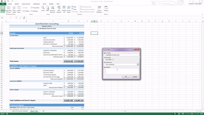Toggle the Headings checkbox
The width and height of the screenshot is (204, 115).
(x=31, y=11)
